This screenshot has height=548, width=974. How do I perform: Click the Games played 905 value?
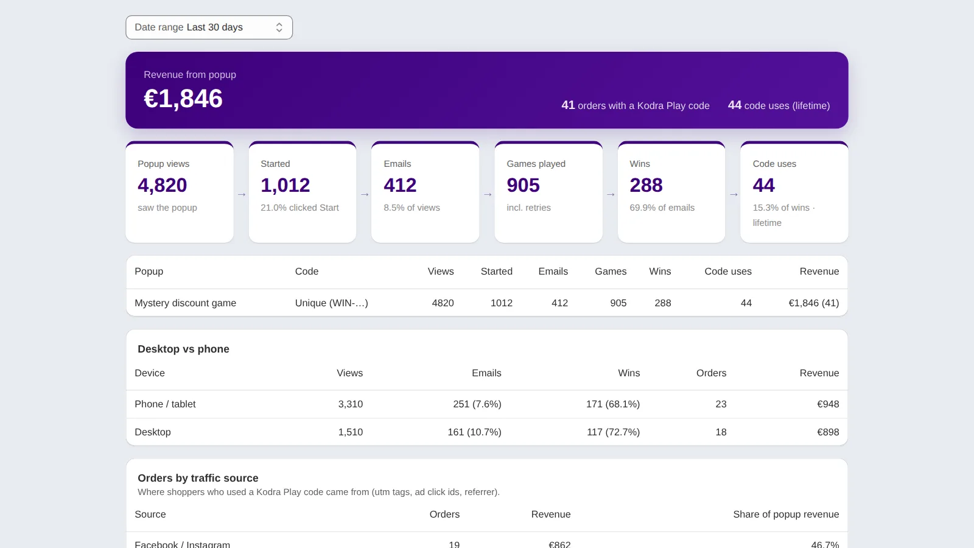pyautogui.click(x=523, y=185)
